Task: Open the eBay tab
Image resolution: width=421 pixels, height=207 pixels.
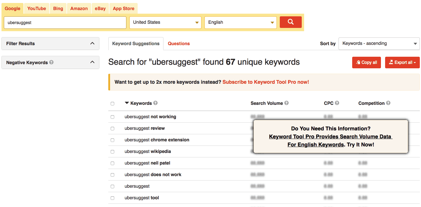Action: coord(100,9)
